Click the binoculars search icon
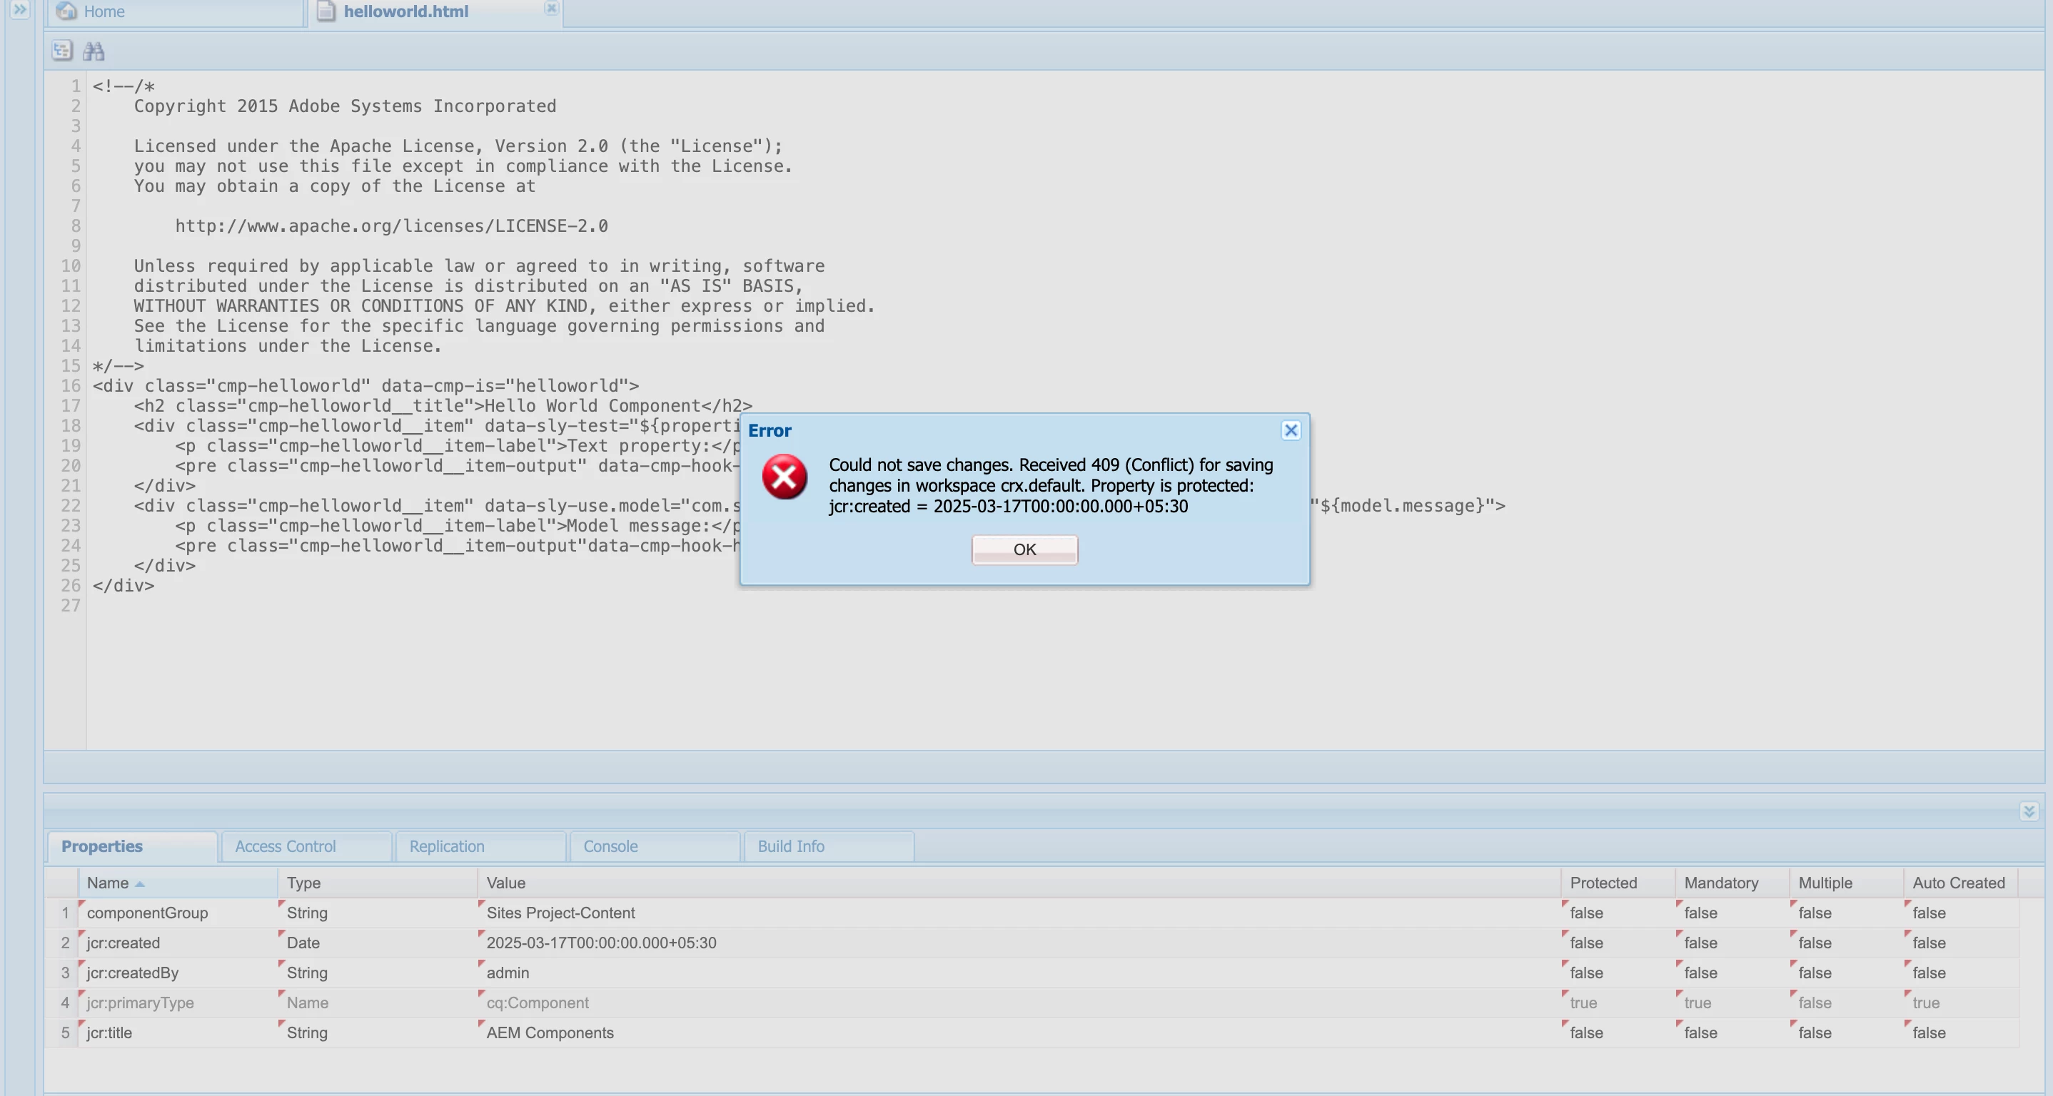The height and width of the screenshot is (1096, 2053). click(94, 52)
